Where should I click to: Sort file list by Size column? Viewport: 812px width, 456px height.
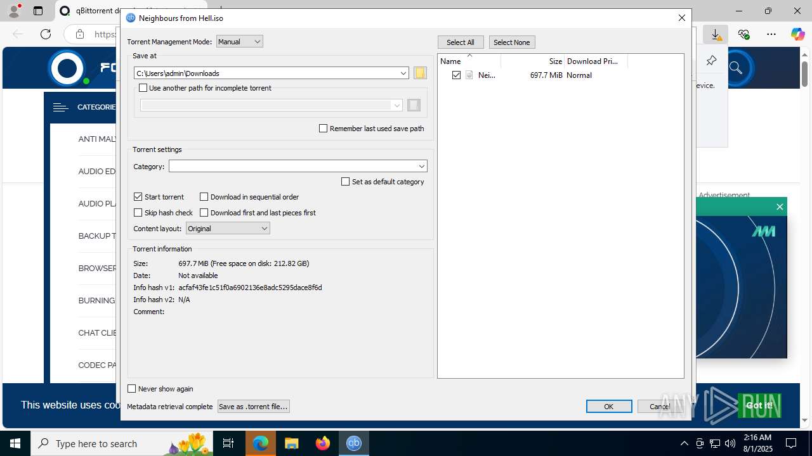(533, 61)
